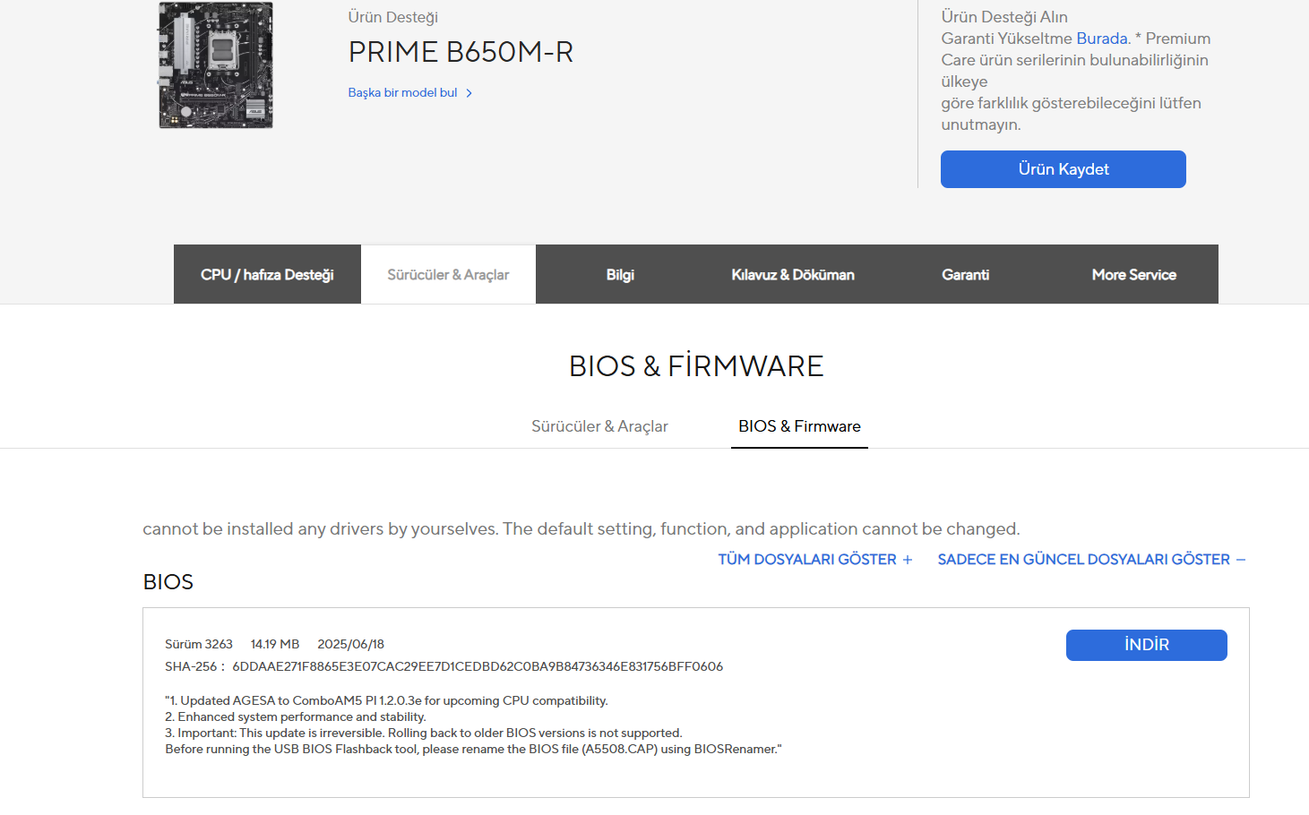The width and height of the screenshot is (1309, 815).
Task: Click the minus icon beside SADECE EN GÜNCEL DOSYALARI GÖSTER
Action: pyautogui.click(x=1241, y=560)
